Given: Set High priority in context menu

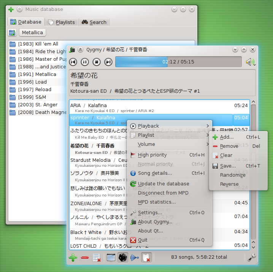Looking at the screenshot, I should [x=170, y=155].
